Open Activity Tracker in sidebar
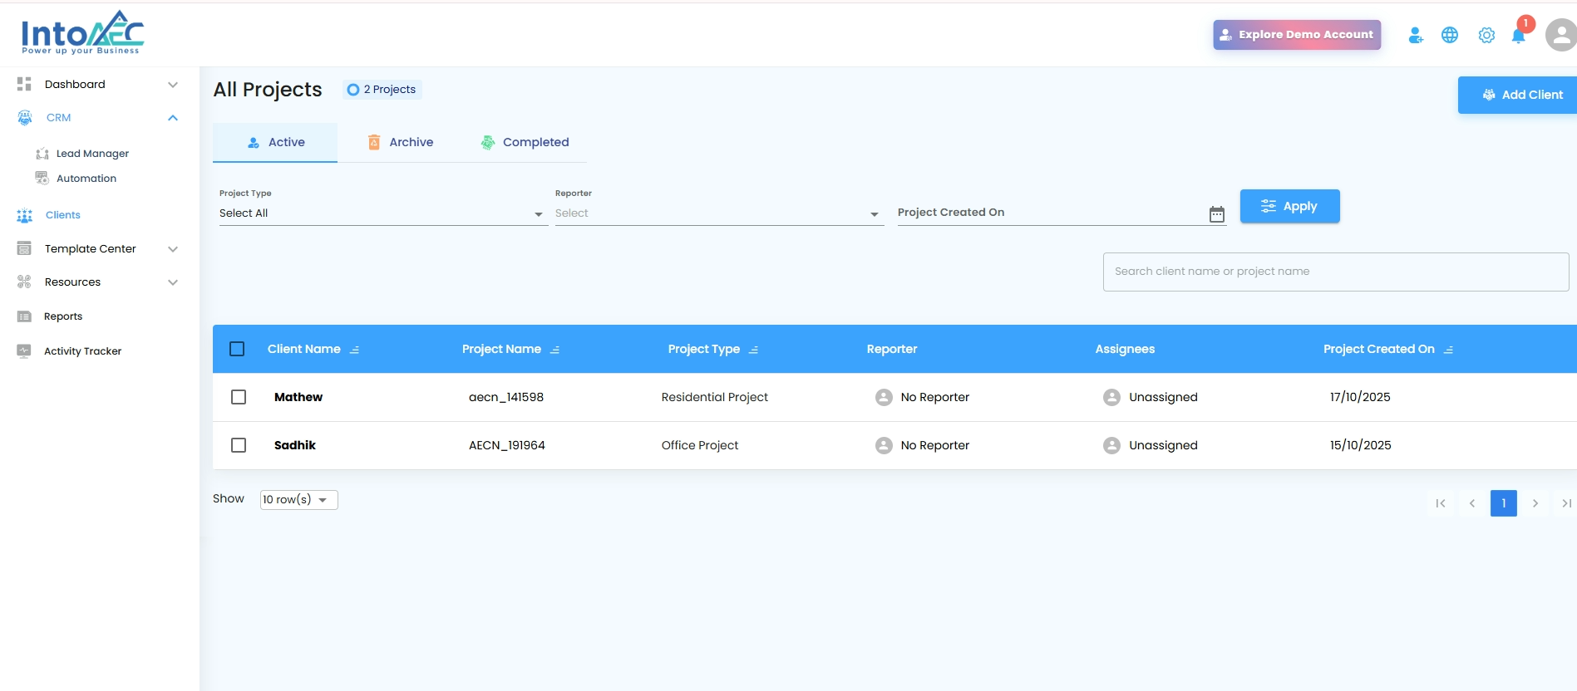 pos(83,351)
